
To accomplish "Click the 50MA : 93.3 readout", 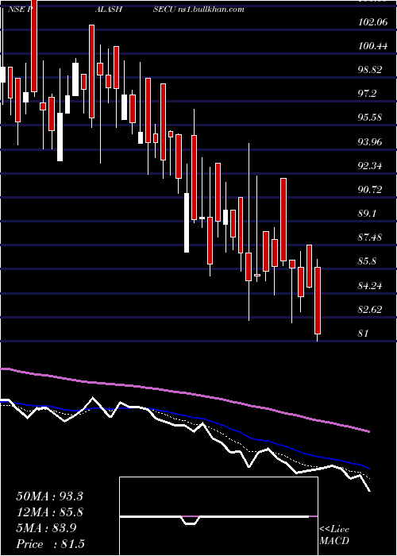I will pos(49,496).
